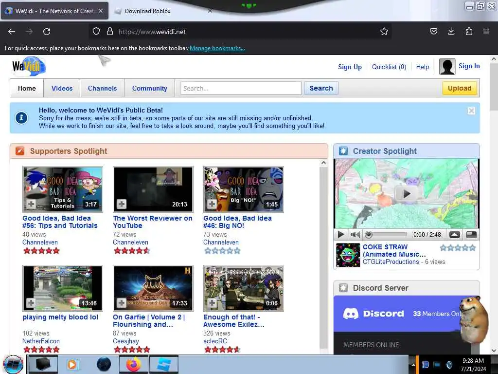498x374 pixels.
Task: Enter fullscreen in Creator Spotlight player
Action: (x=471, y=235)
